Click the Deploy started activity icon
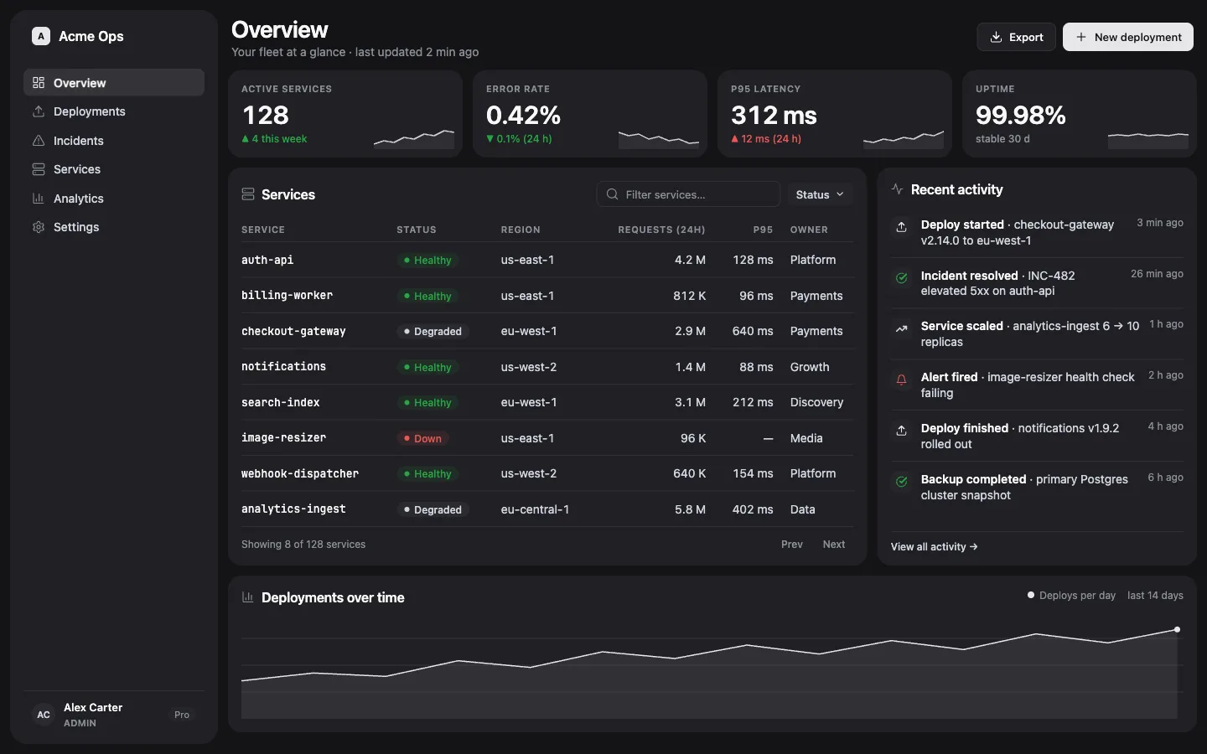The width and height of the screenshot is (1207, 754). click(902, 227)
